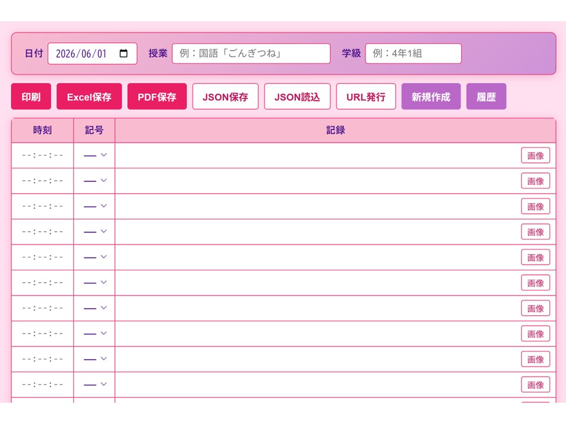Set the 時刻 time field in the fourth row
This screenshot has height=424, width=566.
click(42, 232)
